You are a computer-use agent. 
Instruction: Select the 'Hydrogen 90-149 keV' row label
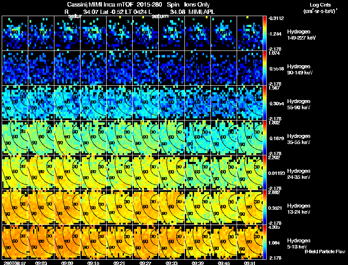300,70
